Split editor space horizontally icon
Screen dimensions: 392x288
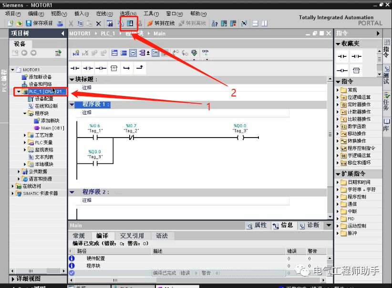point(255,23)
